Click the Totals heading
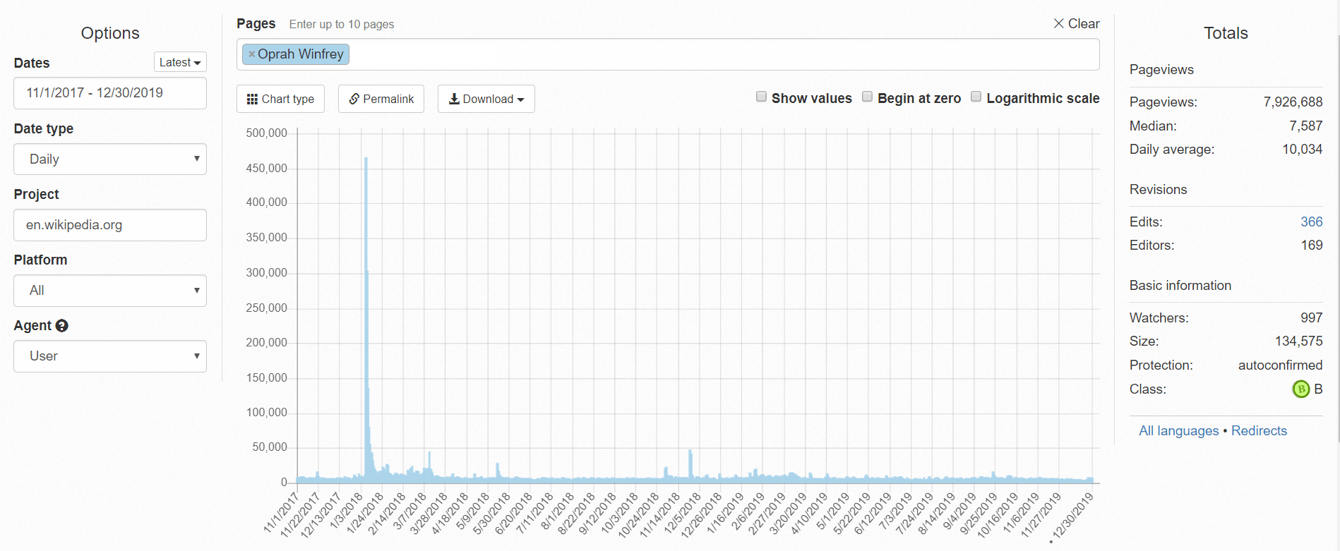This screenshot has height=551, width=1340. point(1226,33)
